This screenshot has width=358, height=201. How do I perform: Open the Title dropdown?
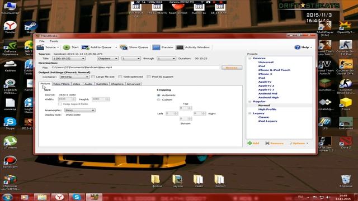[69, 59]
